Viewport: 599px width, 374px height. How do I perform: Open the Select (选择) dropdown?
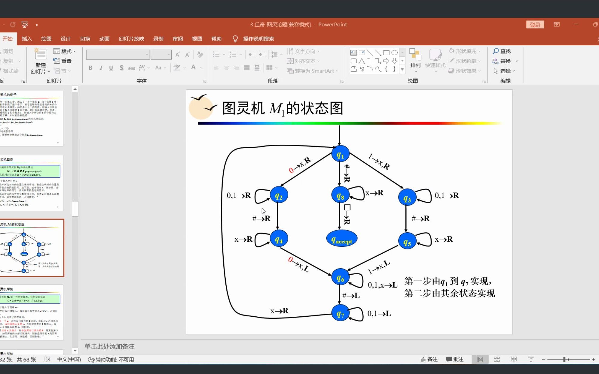[505, 71]
